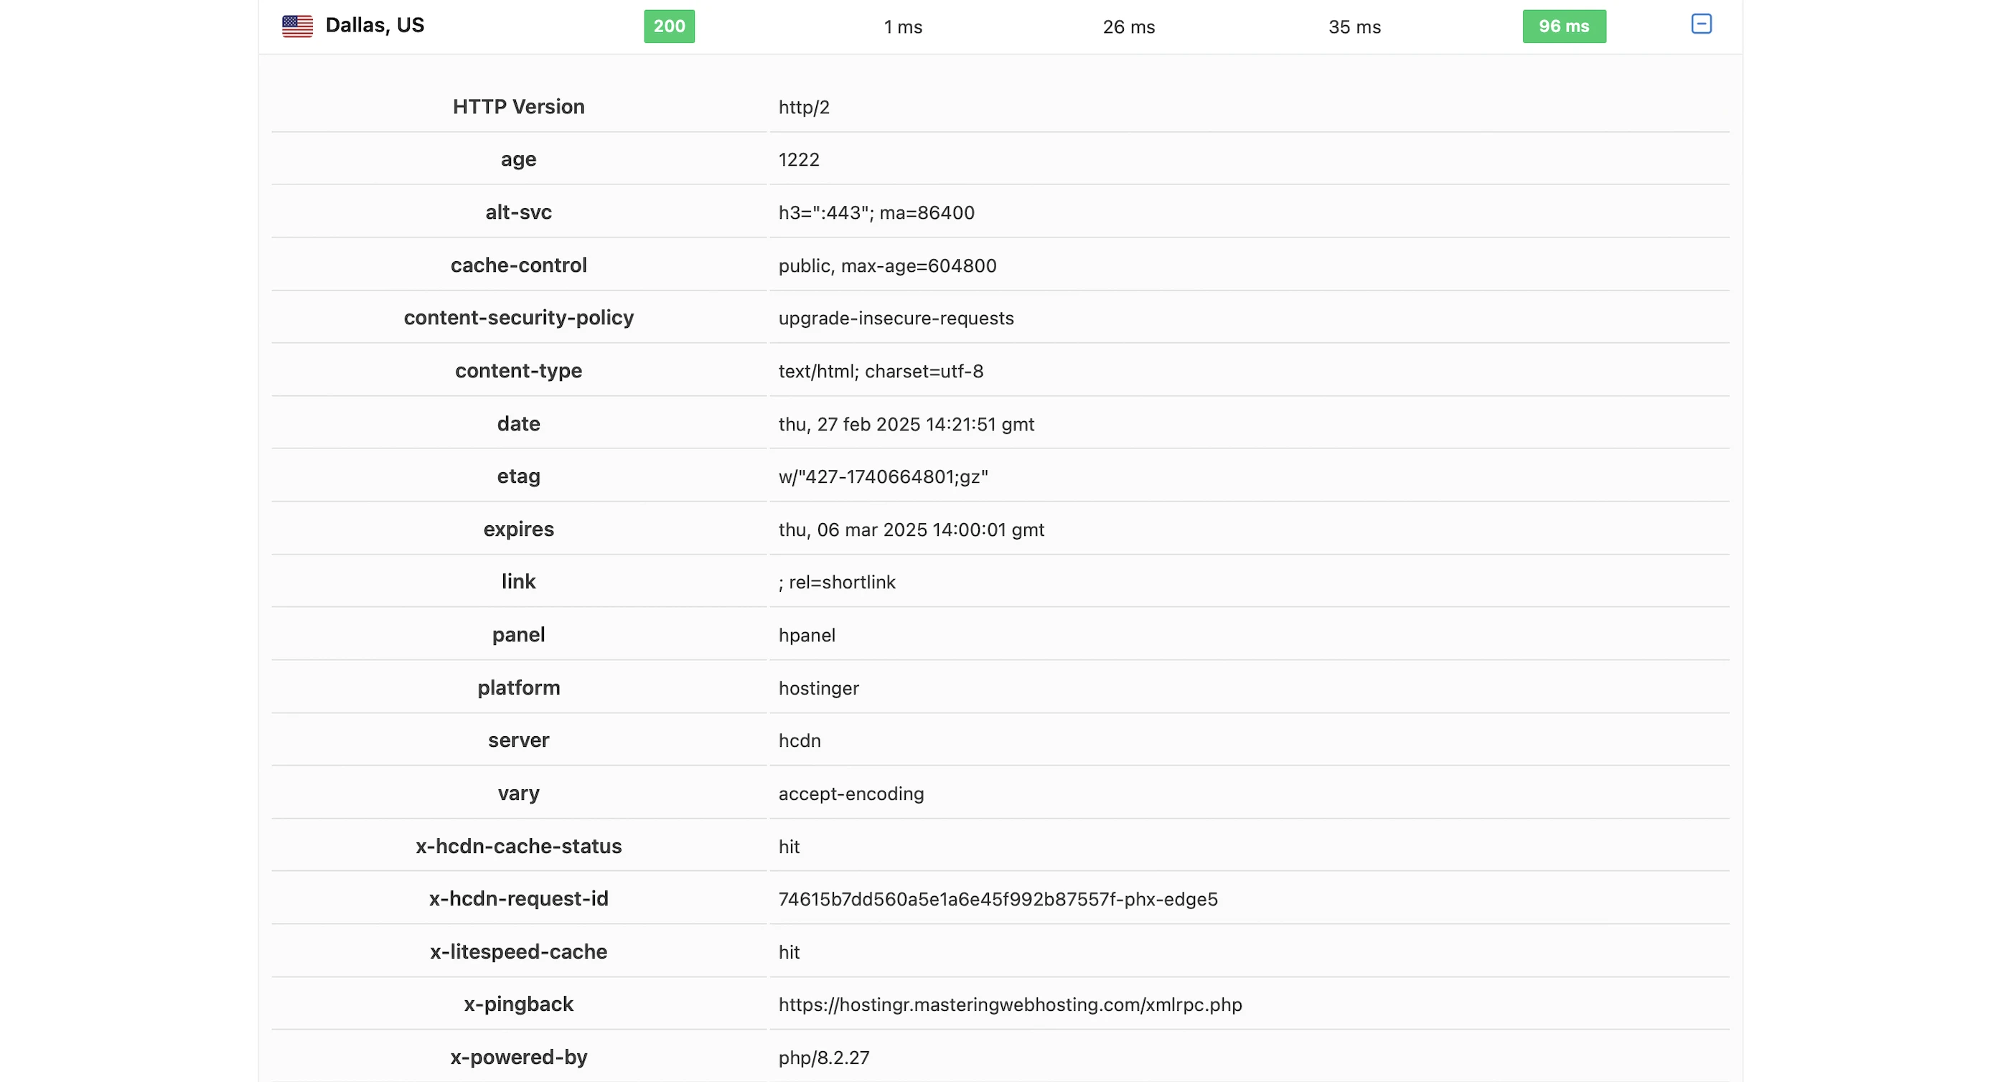Select the Dallas, US location label
The image size is (2001, 1082).
(375, 26)
